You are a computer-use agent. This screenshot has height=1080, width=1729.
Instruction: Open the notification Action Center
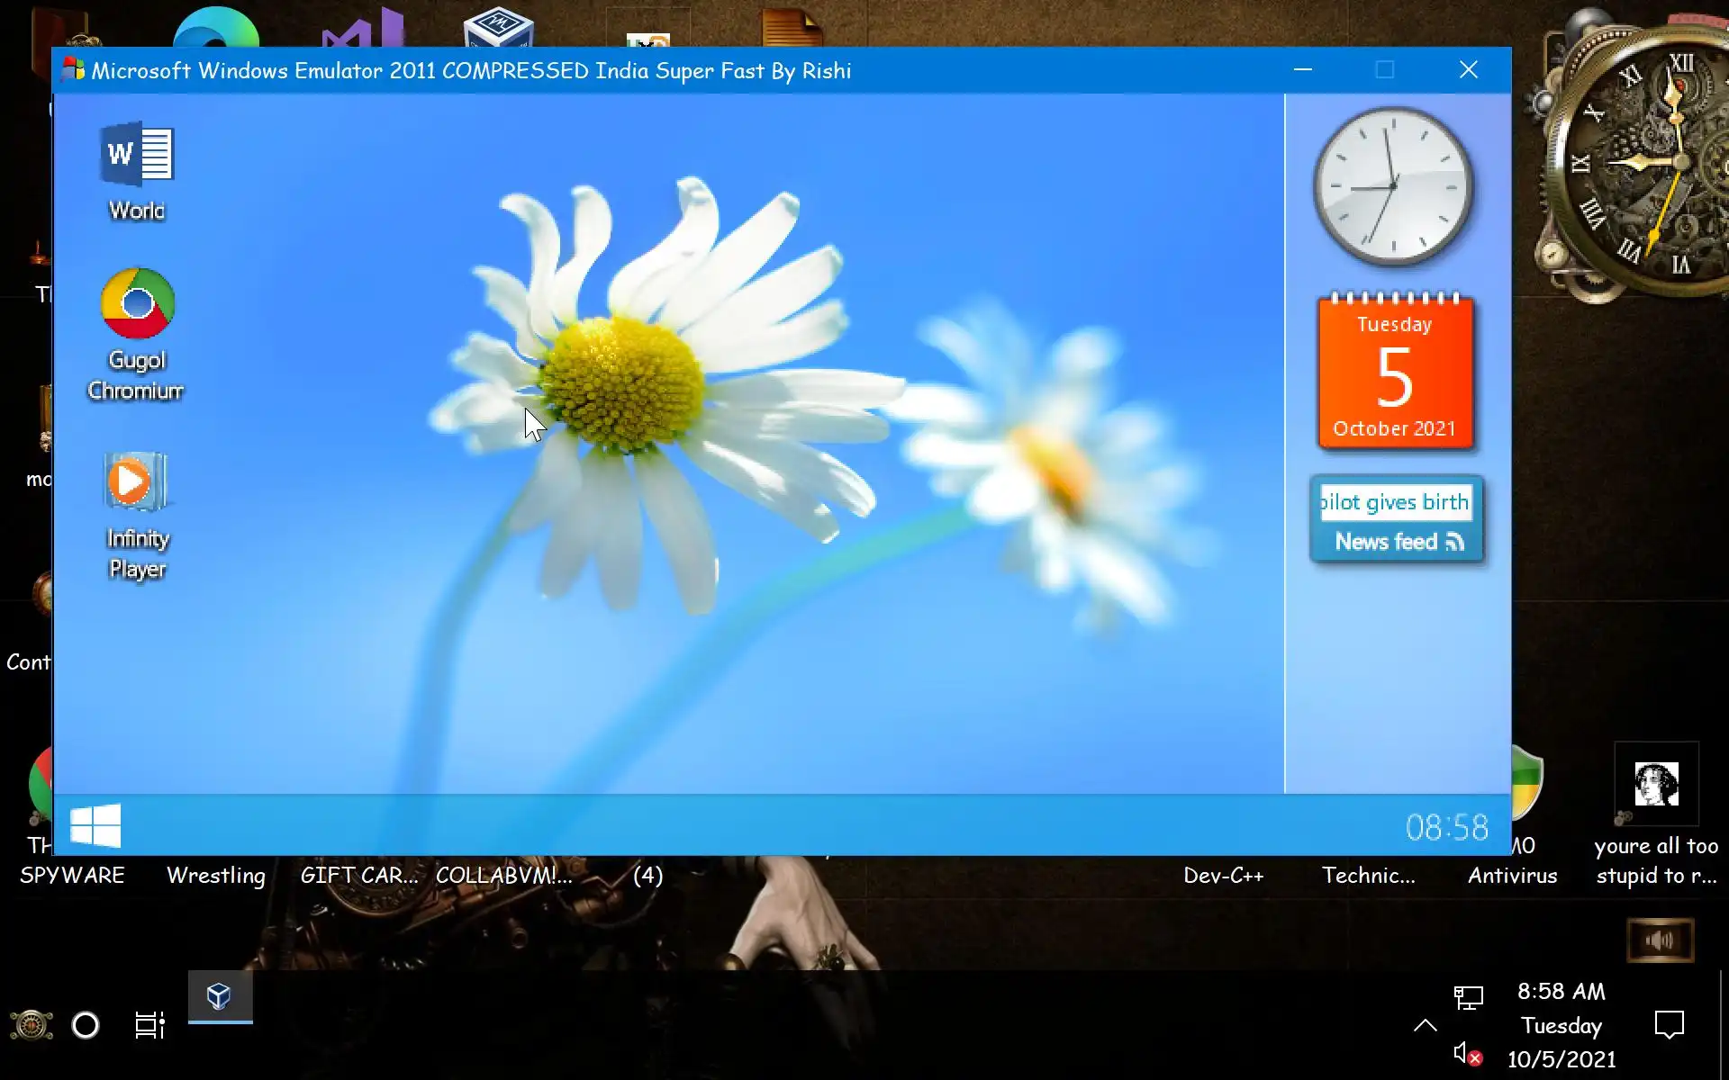tap(1669, 1025)
